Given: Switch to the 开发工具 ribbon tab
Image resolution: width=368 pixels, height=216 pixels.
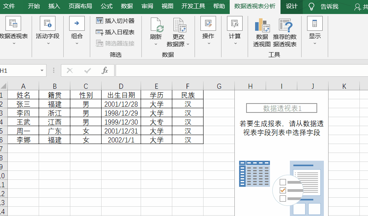Looking at the screenshot, I should (193, 6).
